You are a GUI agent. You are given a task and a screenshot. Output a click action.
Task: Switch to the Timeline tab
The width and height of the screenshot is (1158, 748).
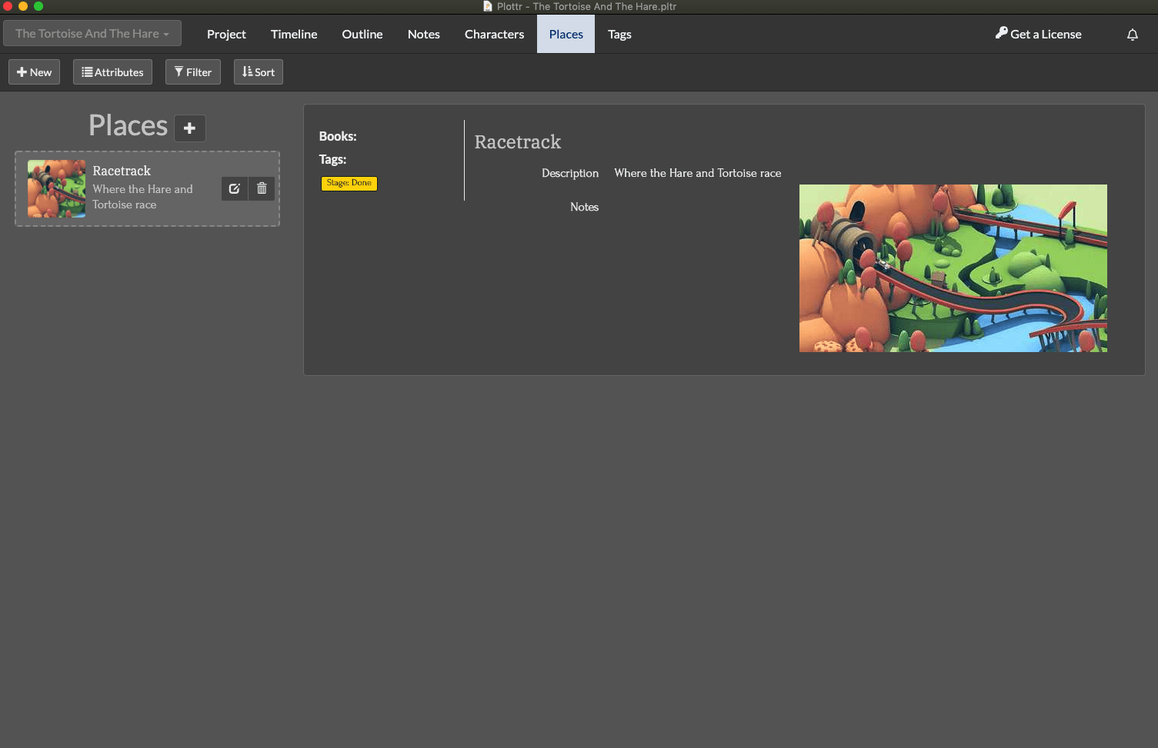click(294, 35)
